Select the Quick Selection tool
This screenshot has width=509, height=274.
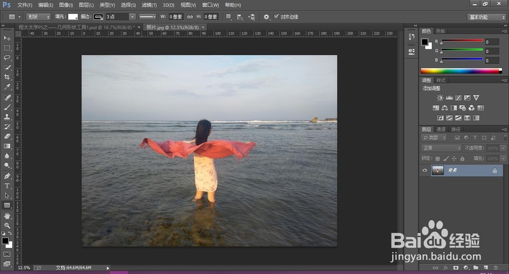(x=7, y=67)
